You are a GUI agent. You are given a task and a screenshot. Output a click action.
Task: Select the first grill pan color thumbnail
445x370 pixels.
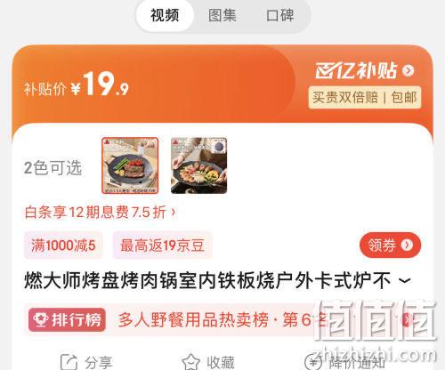tap(130, 165)
